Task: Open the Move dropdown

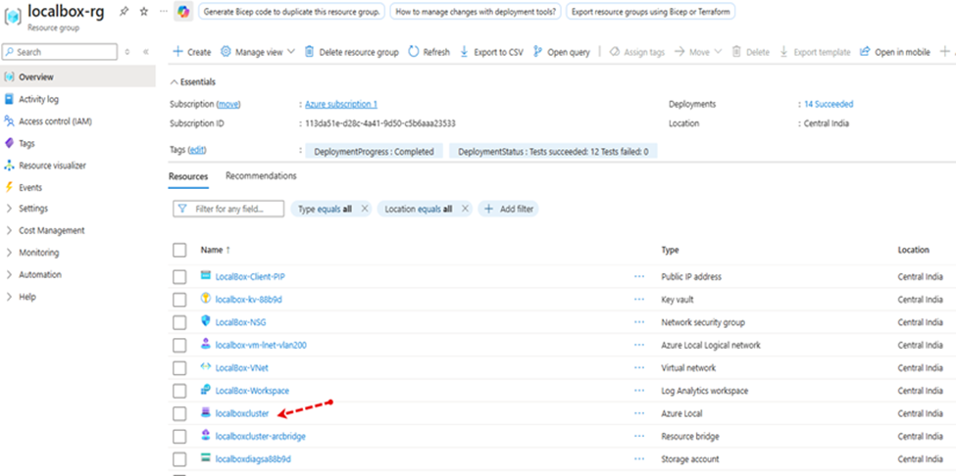Action: click(x=698, y=52)
